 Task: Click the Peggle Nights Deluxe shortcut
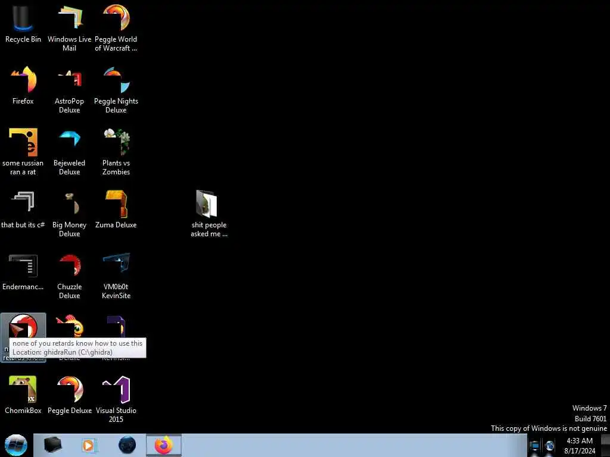click(x=116, y=90)
